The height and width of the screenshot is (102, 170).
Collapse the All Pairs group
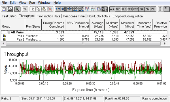[x=9, y=32]
